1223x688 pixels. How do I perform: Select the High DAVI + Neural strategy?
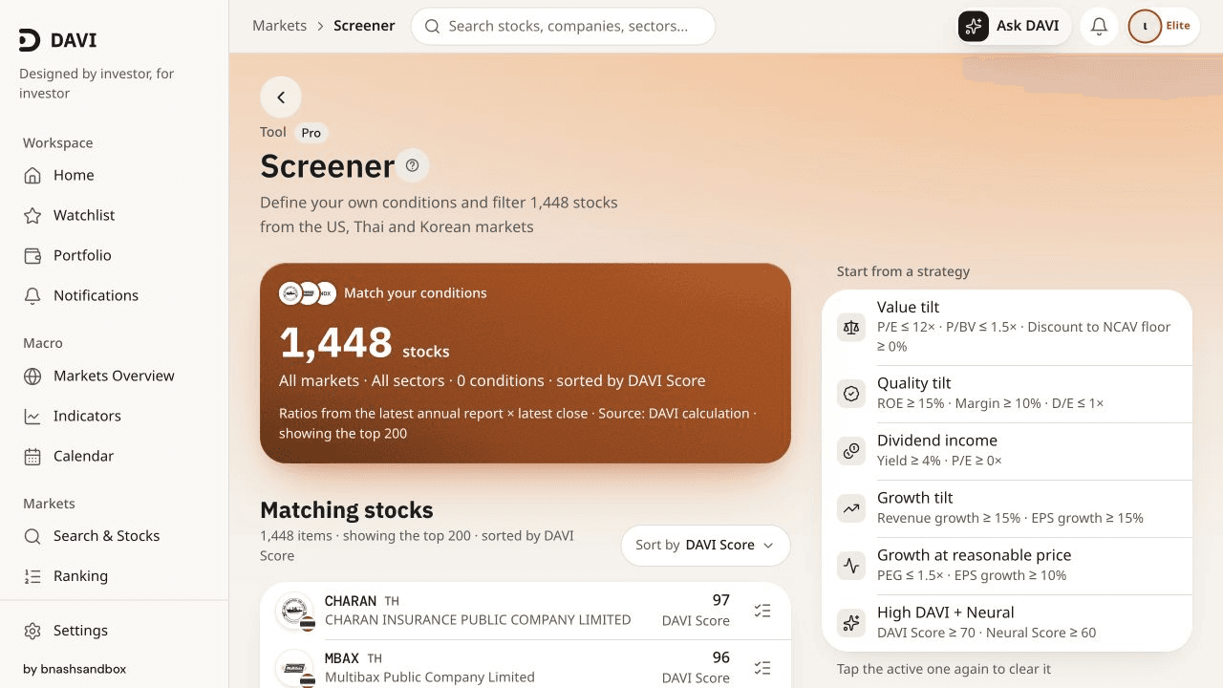[1007, 623]
